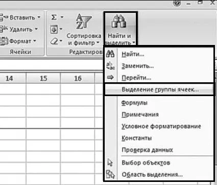Expand the Удалить dropdown arrow
The height and width of the screenshot is (185, 217).
point(36,29)
